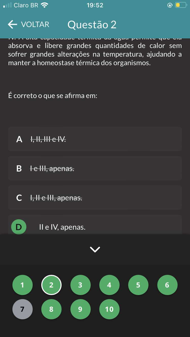The height and width of the screenshot is (337, 190).
Task: Jump to question 8
Action: 51,309
